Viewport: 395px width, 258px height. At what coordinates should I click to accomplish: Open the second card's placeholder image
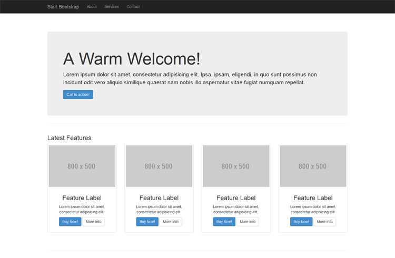(159, 166)
